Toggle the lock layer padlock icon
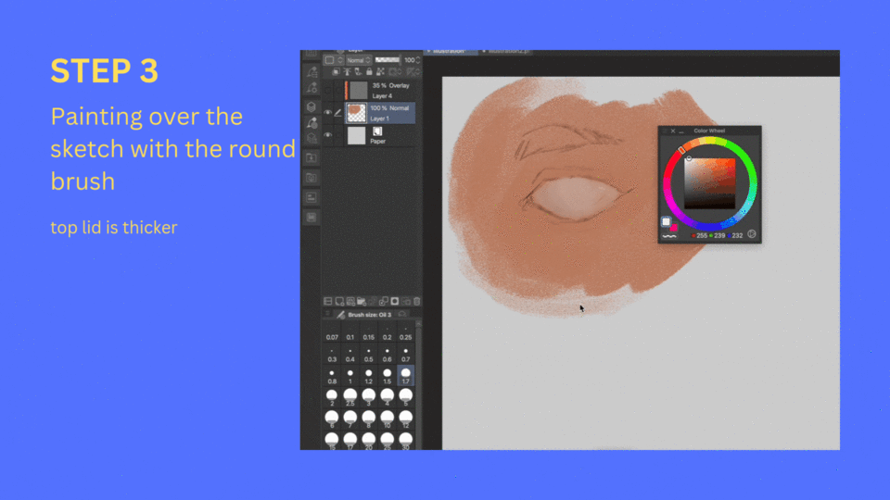The width and height of the screenshot is (890, 500). pos(370,72)
